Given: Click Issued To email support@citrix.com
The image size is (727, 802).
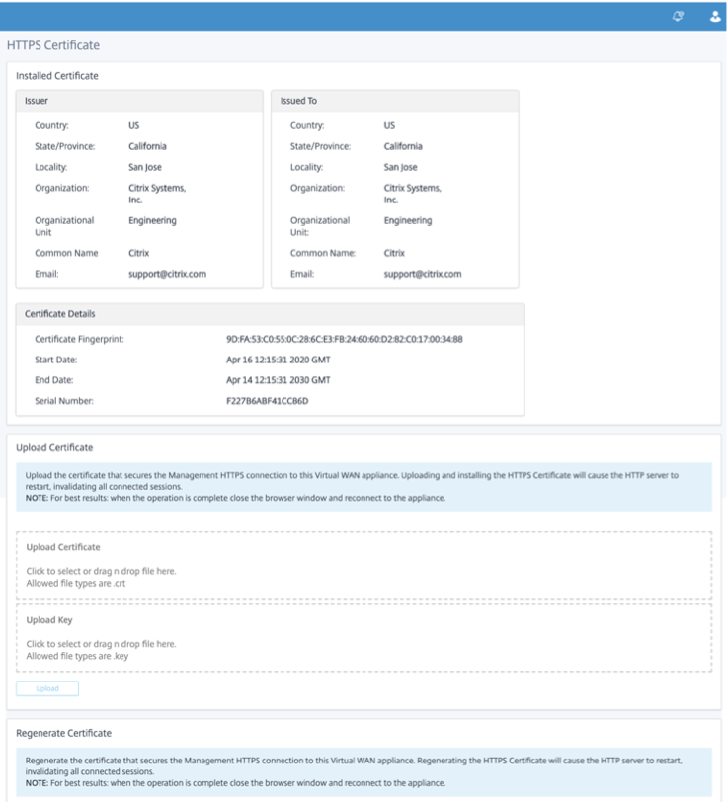Looking at the screenshot, I should (423, 274).
